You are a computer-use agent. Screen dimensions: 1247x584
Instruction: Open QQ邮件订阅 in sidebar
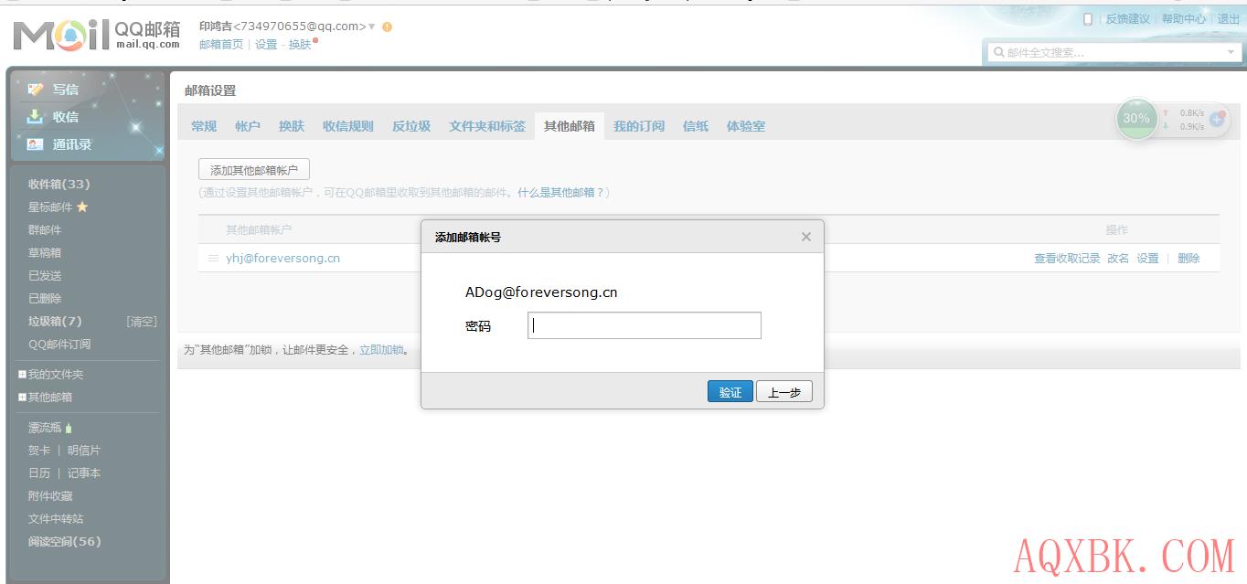click(59, 344)
